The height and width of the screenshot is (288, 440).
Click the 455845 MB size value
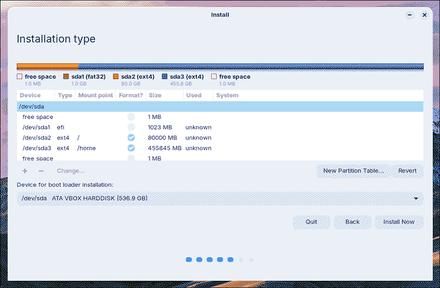[164, 148]
